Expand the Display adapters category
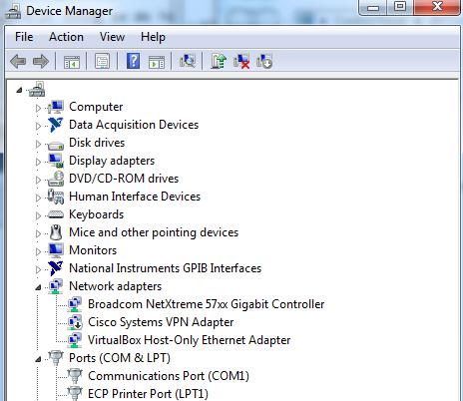Screen dimensions: 463x401 tap(38, 162)
